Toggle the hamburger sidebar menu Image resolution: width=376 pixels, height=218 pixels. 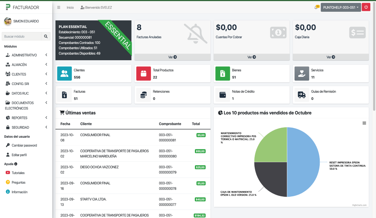[59, 8]
